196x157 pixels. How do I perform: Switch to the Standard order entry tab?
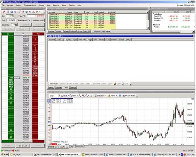click(58, 87)
